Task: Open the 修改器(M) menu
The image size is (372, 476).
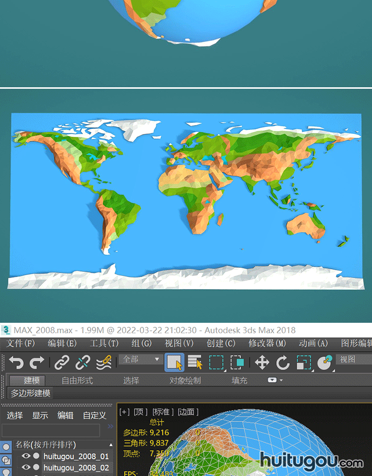Action: (x=267, y=343)
